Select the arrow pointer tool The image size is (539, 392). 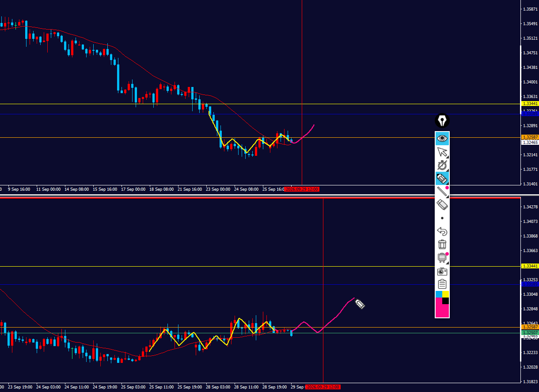[442, 152]
